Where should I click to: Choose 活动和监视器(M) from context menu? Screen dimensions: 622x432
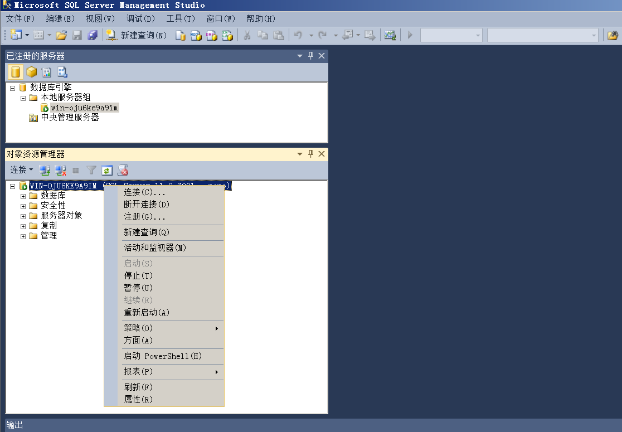(164, 248)
